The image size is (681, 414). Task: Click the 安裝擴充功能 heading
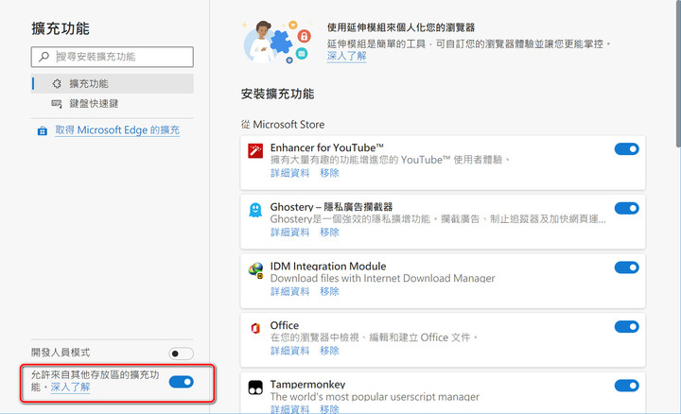click(277, 95)
